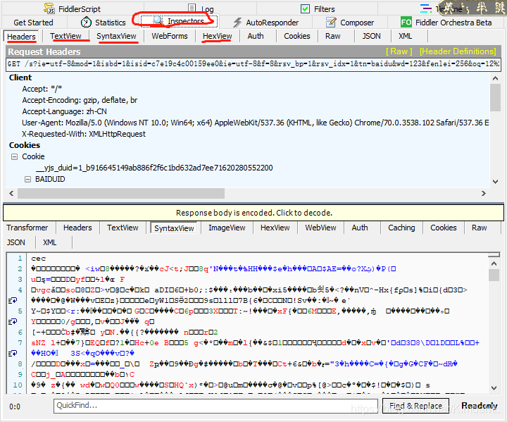Select the Accept-Encoding header row
The height and width of the screenshot is (422, 507).
(80, 100)
